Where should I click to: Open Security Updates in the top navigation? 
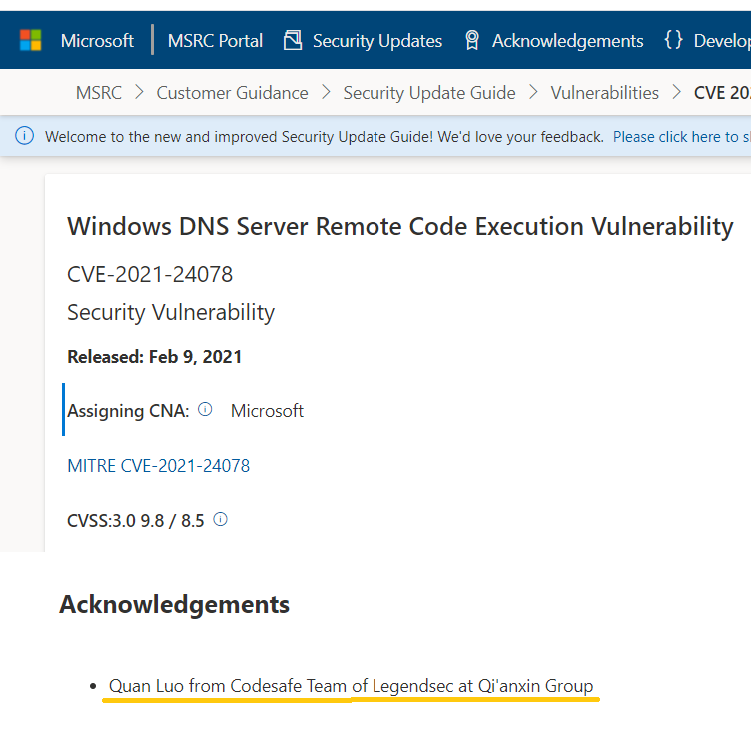tap(377, 41)
